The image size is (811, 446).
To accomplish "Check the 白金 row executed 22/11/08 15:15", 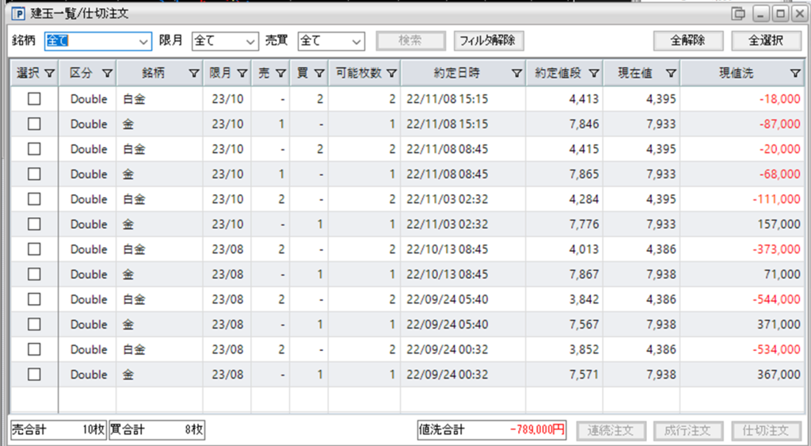I will pos(34,98).
